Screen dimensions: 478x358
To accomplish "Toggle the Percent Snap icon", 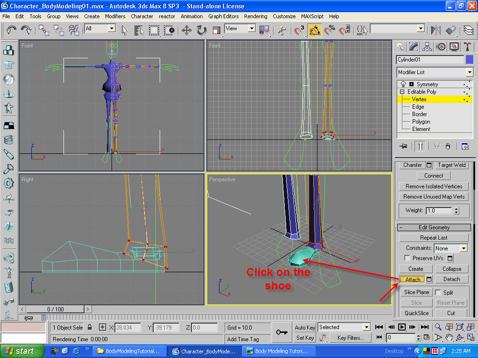I will pos(330,30).
